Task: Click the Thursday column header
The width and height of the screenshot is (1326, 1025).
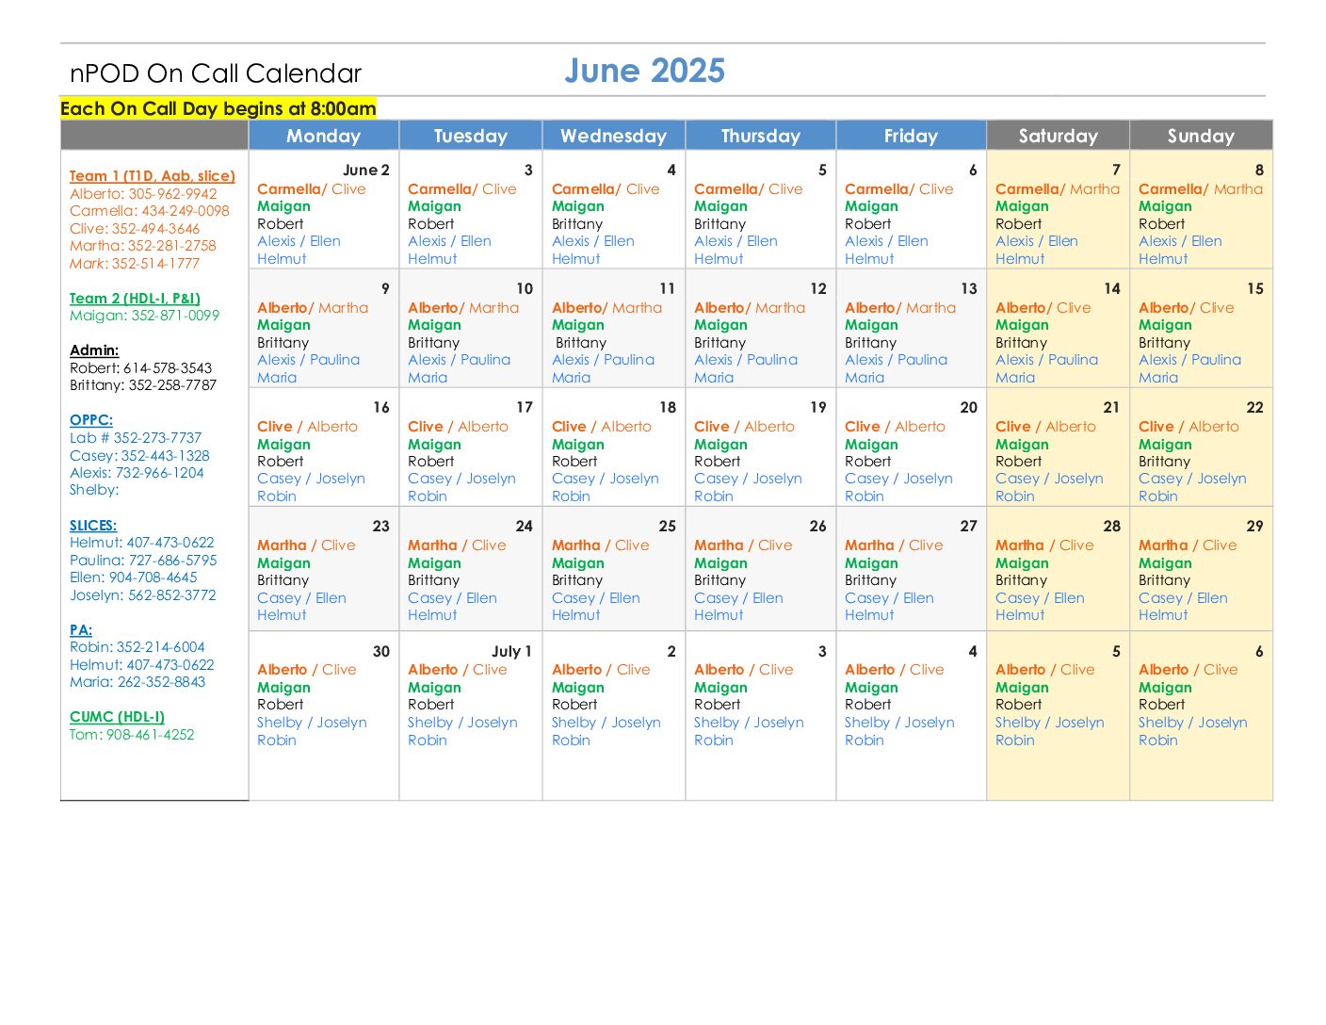Action: (x=761, y=136)
